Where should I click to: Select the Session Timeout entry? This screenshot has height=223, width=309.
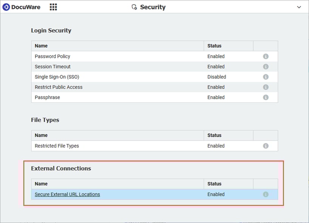click(x=53, y=67)
